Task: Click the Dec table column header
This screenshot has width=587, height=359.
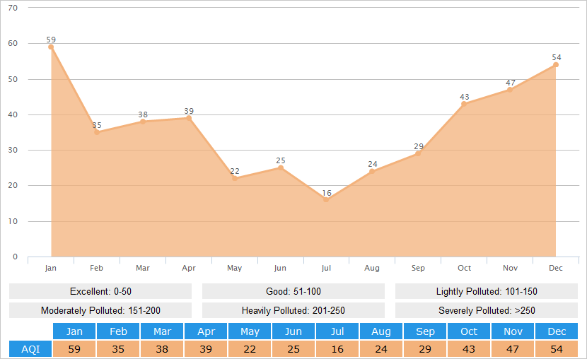Action: (557, 331)
